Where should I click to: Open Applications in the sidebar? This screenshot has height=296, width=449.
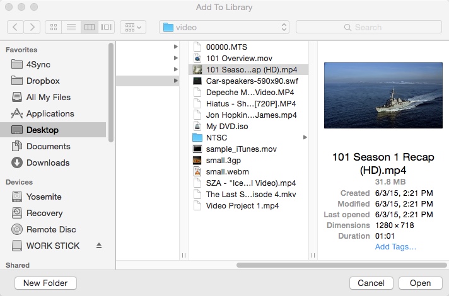coord(53,113)
